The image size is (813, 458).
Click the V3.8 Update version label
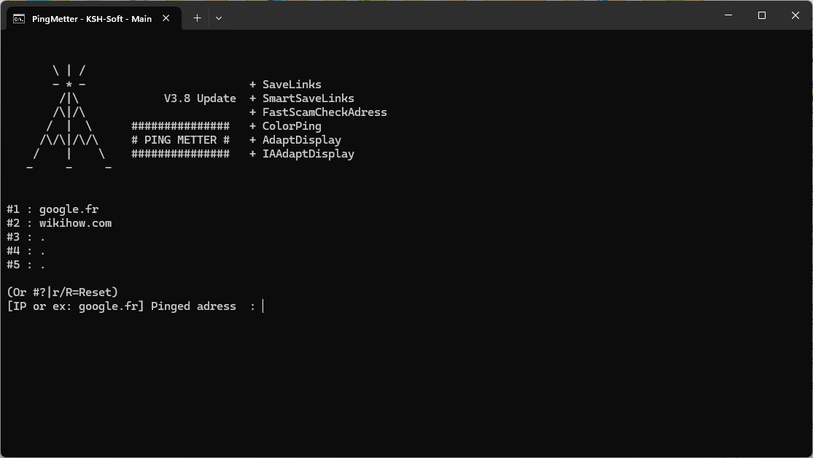(200, 98)
